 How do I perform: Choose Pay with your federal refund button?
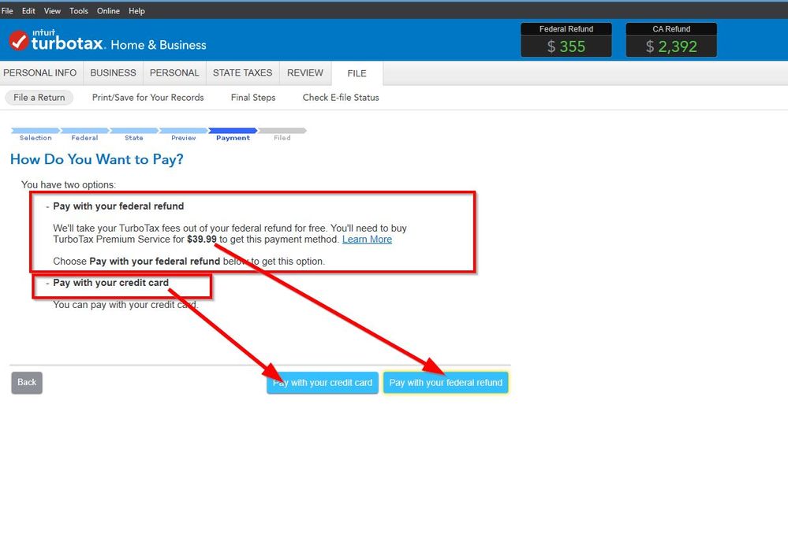tap(446, 383)
